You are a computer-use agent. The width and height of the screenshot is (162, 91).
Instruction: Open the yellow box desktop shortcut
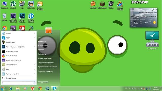pos(40,6)
